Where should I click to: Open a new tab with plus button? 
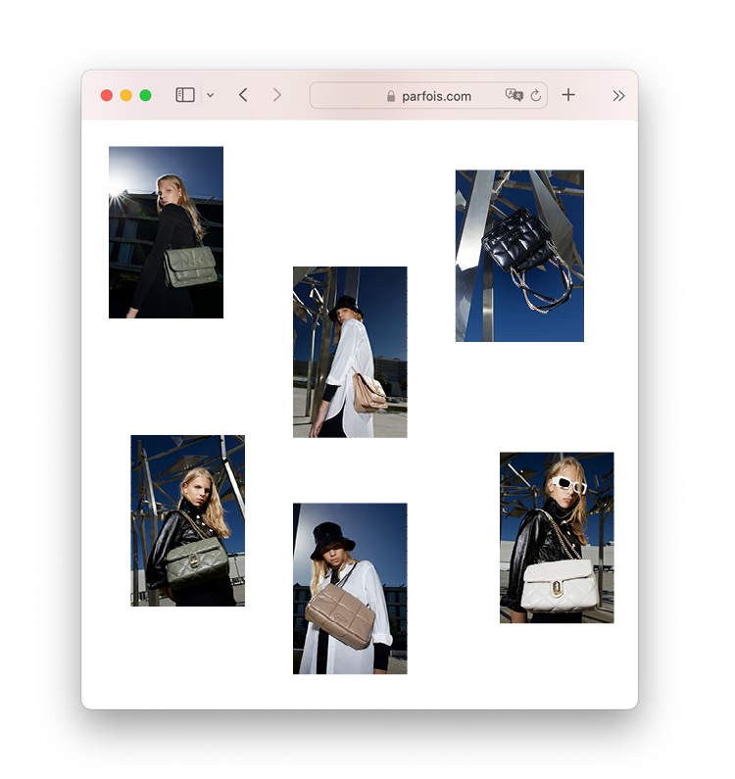click(568, 94)
